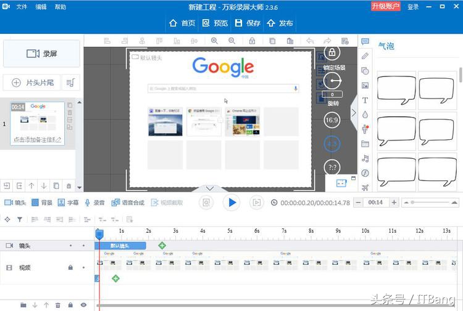Choose the first speech bubble template
Image resolution: width=463 pixels, height=311 pixels.
click(x=396, y=91)
